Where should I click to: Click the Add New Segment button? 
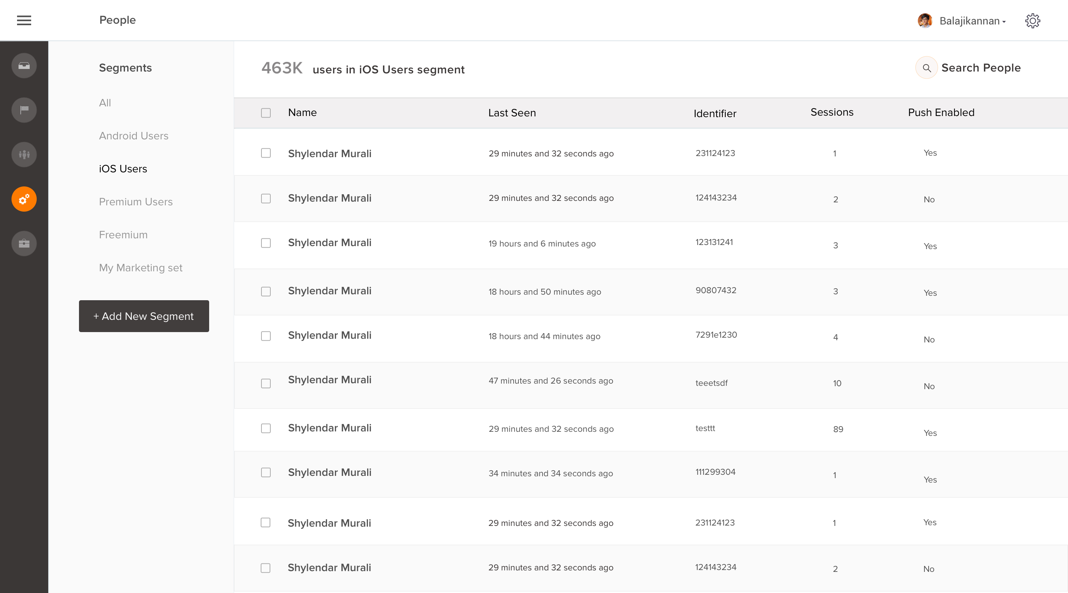[144, 316]
